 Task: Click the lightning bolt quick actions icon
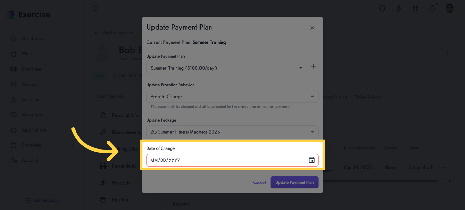click(398, 8)
